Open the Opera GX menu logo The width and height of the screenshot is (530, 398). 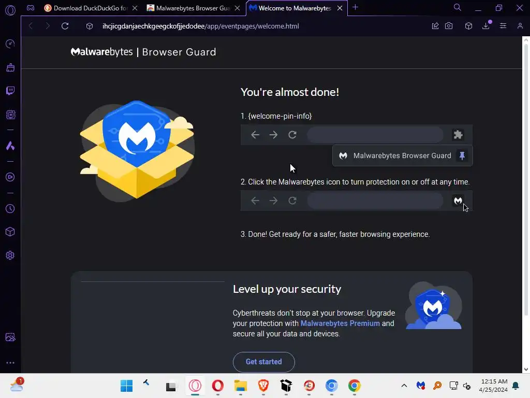[10, 10]
